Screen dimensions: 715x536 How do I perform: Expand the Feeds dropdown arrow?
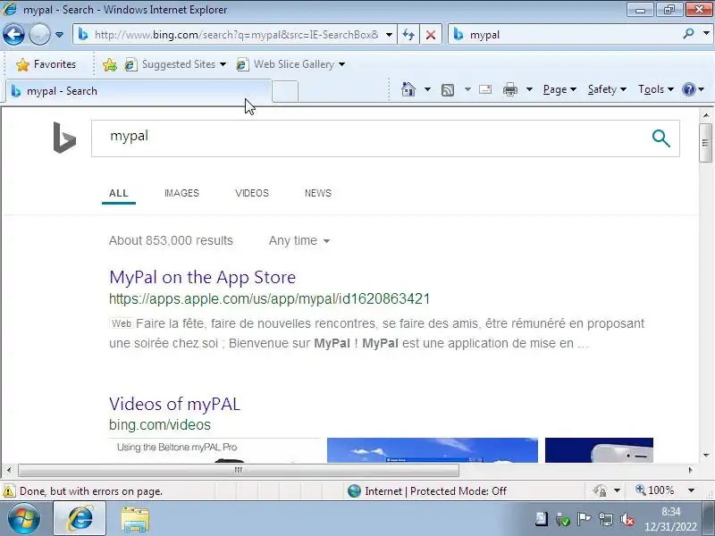467,89
